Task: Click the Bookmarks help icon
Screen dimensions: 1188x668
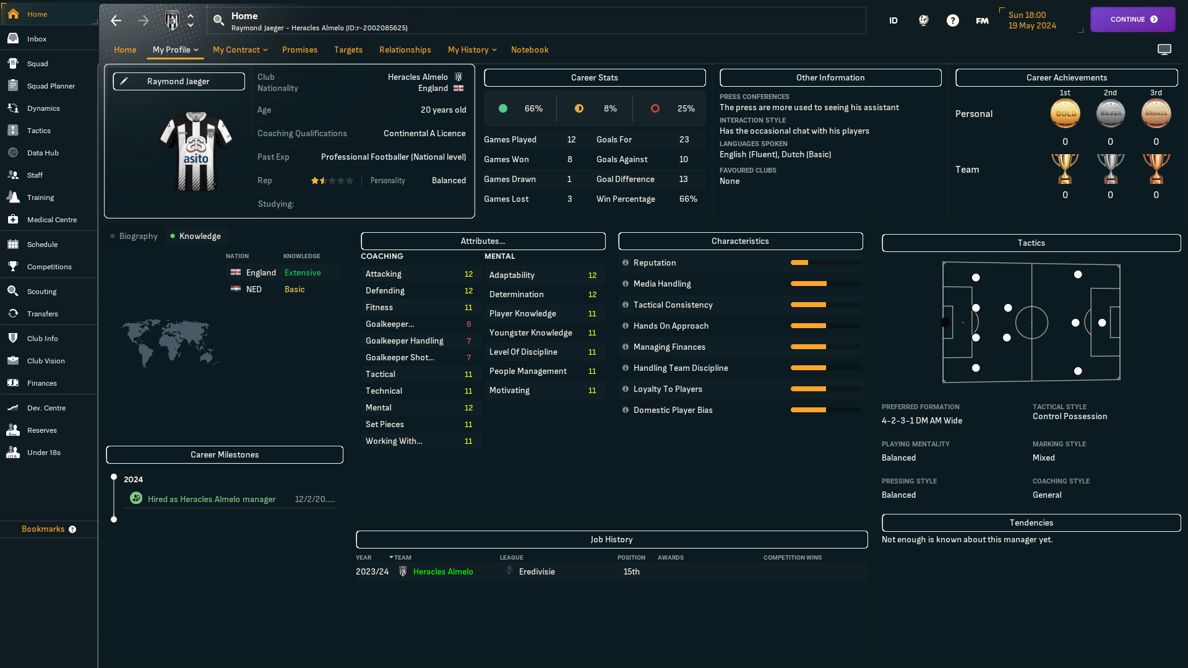Action: (x=72, y=529)
